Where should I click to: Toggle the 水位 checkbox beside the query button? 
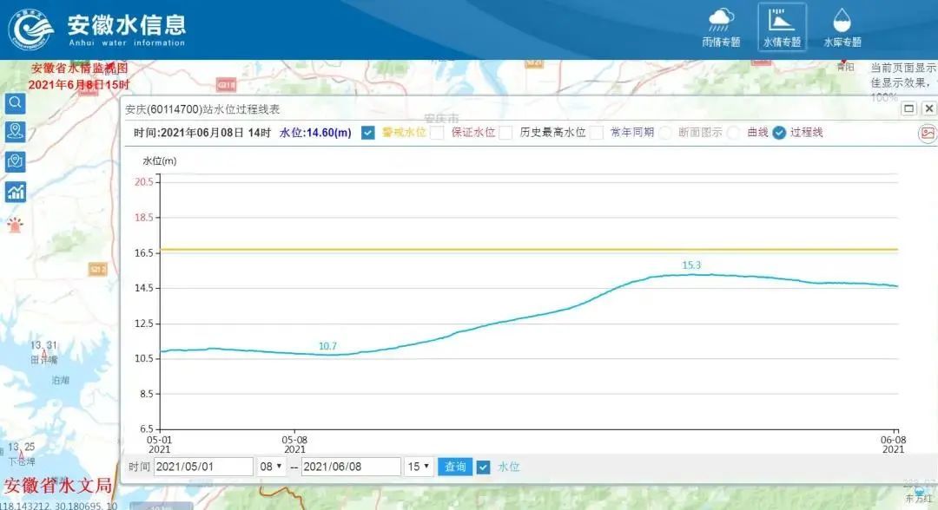coord(484,467)
